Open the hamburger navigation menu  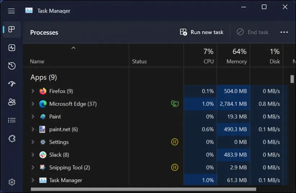[12, 11]
